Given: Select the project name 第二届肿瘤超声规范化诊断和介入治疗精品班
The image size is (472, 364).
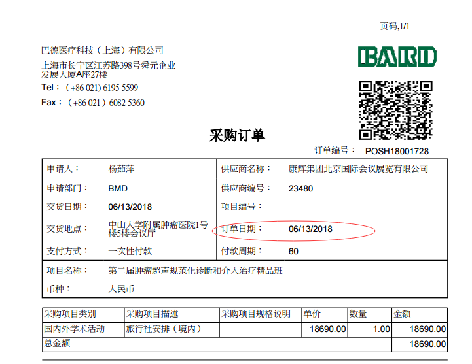Looking at the screenshot, I should point(195,271).
